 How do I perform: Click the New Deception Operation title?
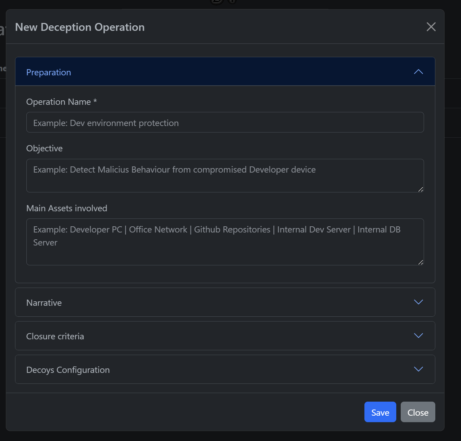[80, 27]
